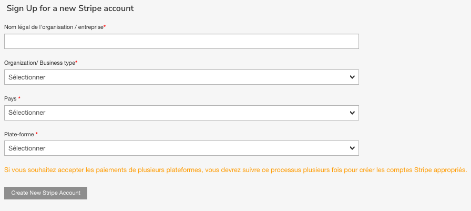Click the "Sign Up for a new Stripe account" heading
The image size is (471, 211).
pos(70,8)
